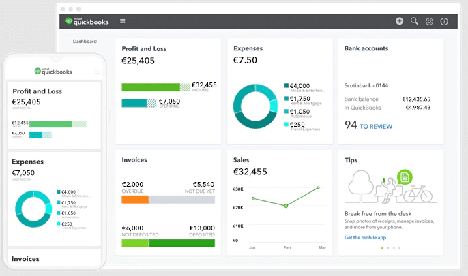
Task: Click the dark green deposited bar
Action: click(x=181, y=243)
